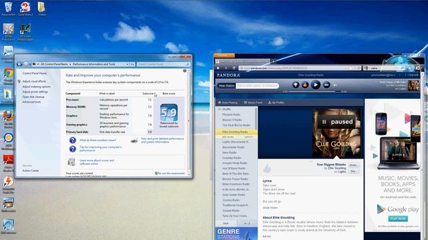Click the Pandora volume speaker icon
428x240 pixels.
(x=335, y=85)
